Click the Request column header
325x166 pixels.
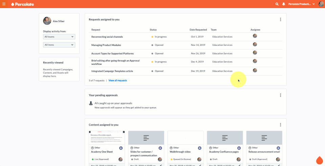click(x=96, y=30)
